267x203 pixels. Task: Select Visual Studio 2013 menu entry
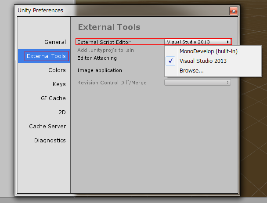[x=213, y=61]
